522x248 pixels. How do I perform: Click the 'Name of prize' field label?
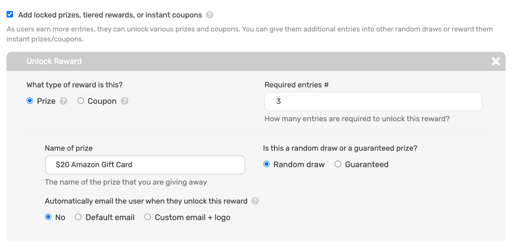tap(69, 148)
